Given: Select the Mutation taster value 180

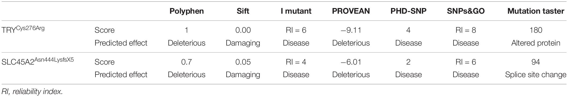Looking at the screenshot, I should 536,30.
